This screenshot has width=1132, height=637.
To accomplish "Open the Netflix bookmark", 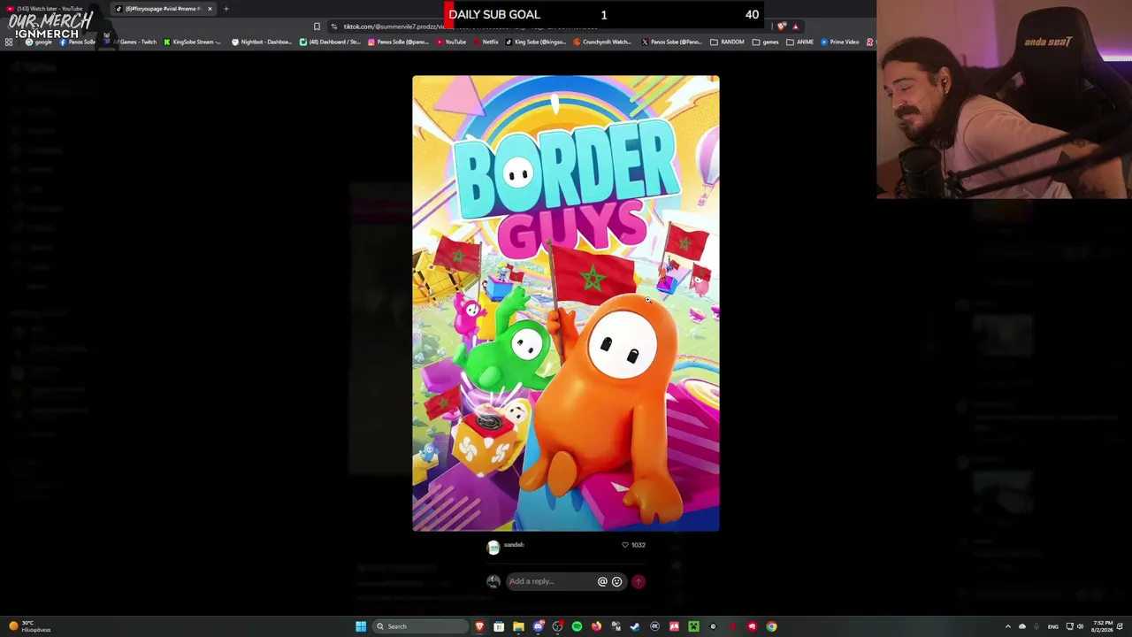I will 486,42.
